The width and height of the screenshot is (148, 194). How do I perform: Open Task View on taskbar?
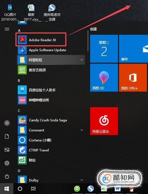click(x=33, y=189)
